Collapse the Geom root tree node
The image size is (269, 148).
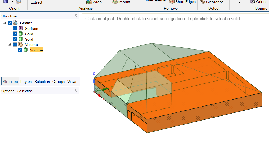tap(5, 23)
